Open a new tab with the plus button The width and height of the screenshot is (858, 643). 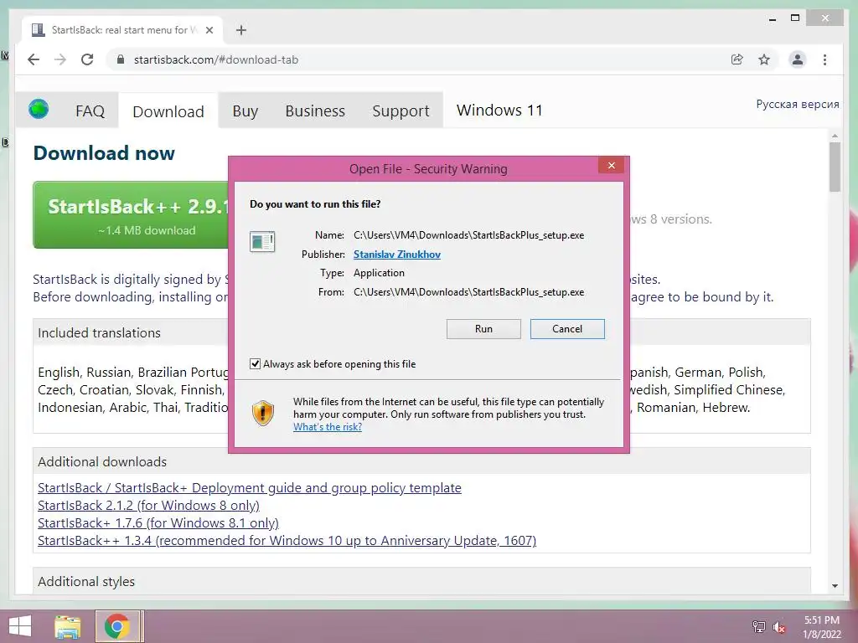240,30
